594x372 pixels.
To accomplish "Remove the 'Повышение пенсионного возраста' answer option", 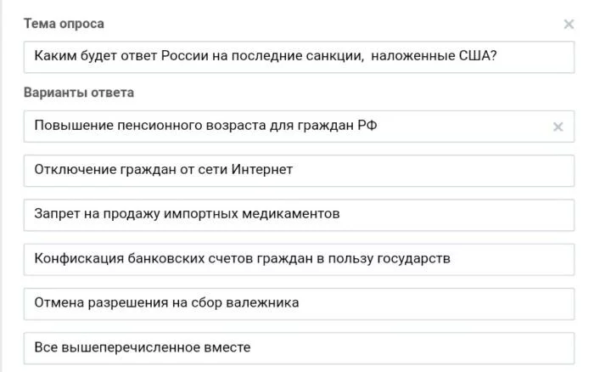I will click(558, 127).
